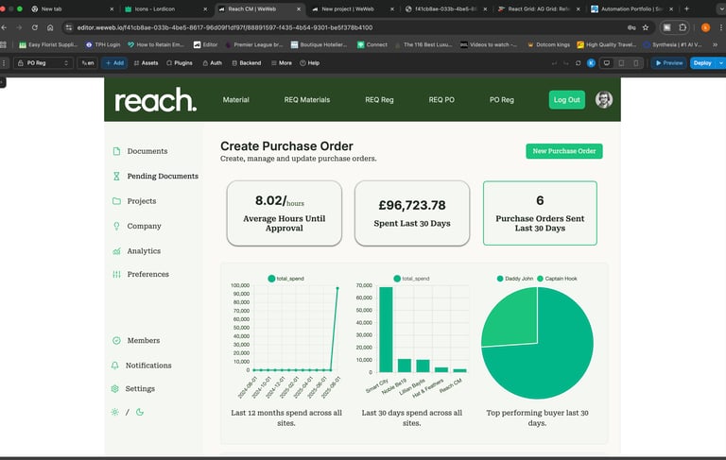Screen dimensions: 726x460
Task: Toggle total_spend legend on the bar chart
Action: [411, 279]
